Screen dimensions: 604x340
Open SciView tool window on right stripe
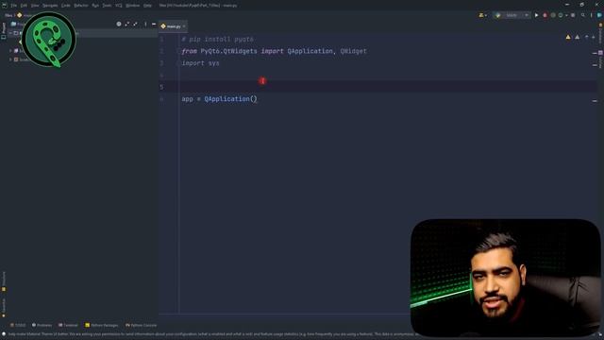(600, 59)
